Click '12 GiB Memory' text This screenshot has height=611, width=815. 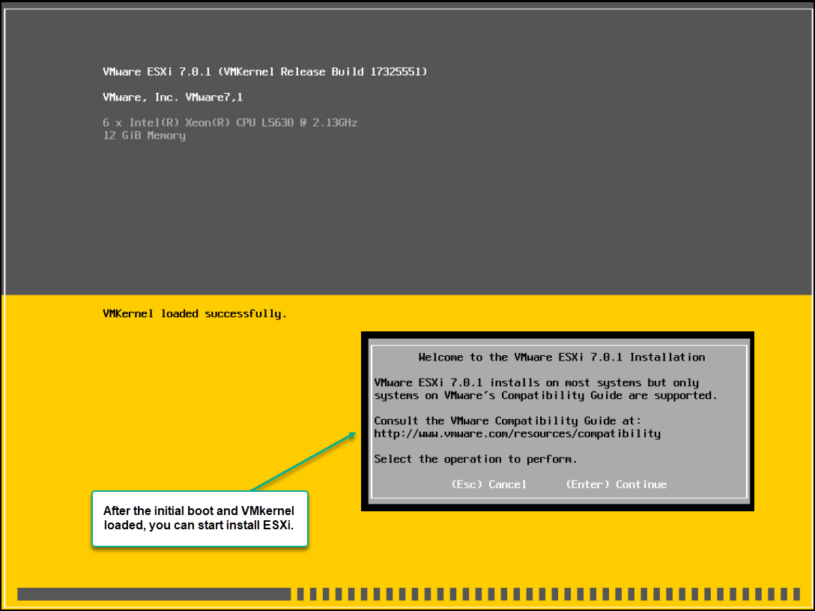pos(144,136)
